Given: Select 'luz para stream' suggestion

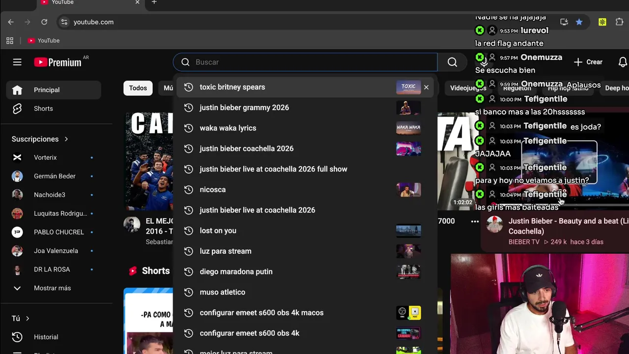Looking at the screenshot, I should pyautogui.click(x=305, y=251).
